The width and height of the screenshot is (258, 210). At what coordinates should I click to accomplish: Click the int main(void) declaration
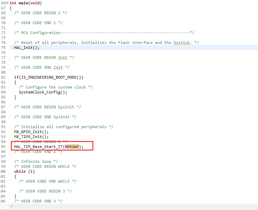pyautogui.click(x=25, y=3)
